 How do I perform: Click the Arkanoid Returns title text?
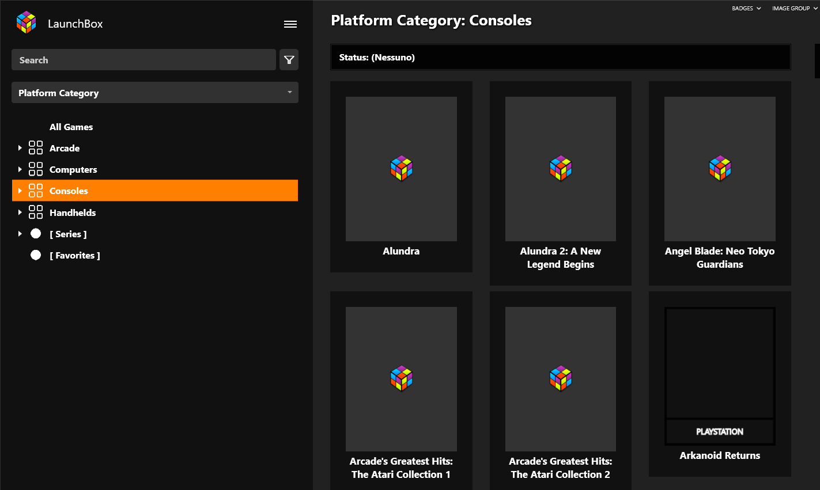(720, 455)
